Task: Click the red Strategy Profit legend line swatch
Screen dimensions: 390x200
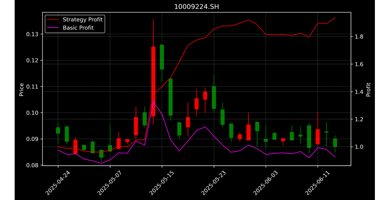Action: 53,20
